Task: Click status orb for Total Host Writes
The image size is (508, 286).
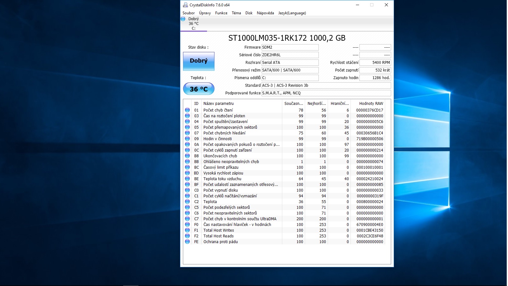Action: (187, 230)
